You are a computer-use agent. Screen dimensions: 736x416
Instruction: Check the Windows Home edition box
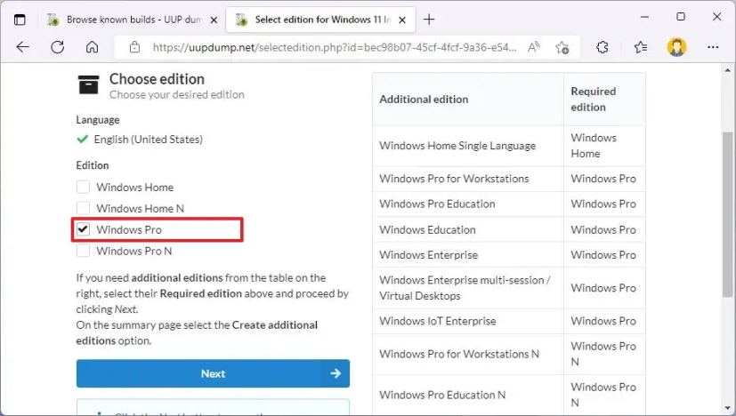point(83,188)
